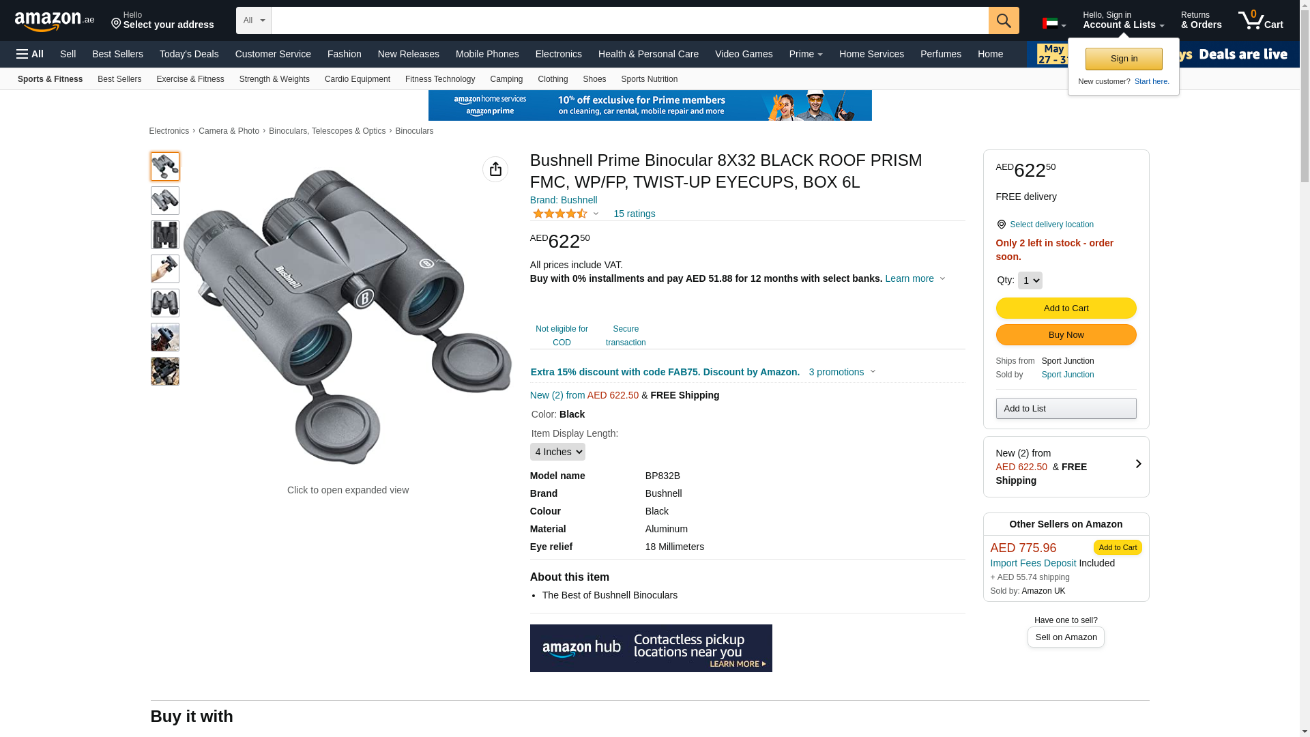
Task: Click the Add to Cart button
Action: click(1066, 308)
